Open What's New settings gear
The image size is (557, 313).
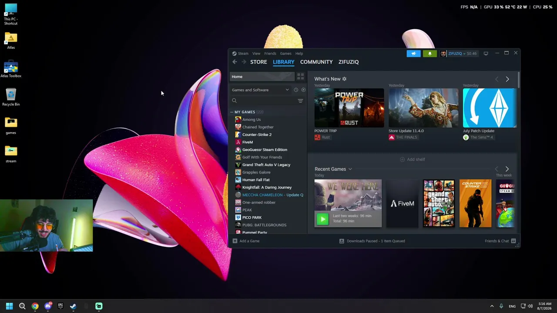tap(344, 79)
